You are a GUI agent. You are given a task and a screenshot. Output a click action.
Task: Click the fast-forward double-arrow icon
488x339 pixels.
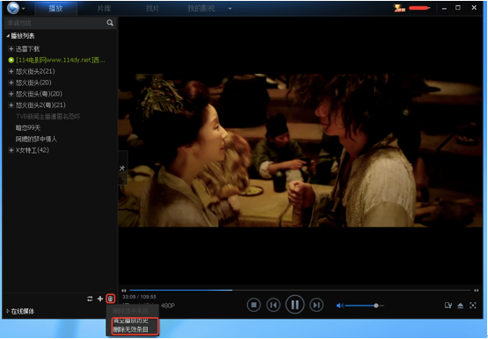point(477,290)
